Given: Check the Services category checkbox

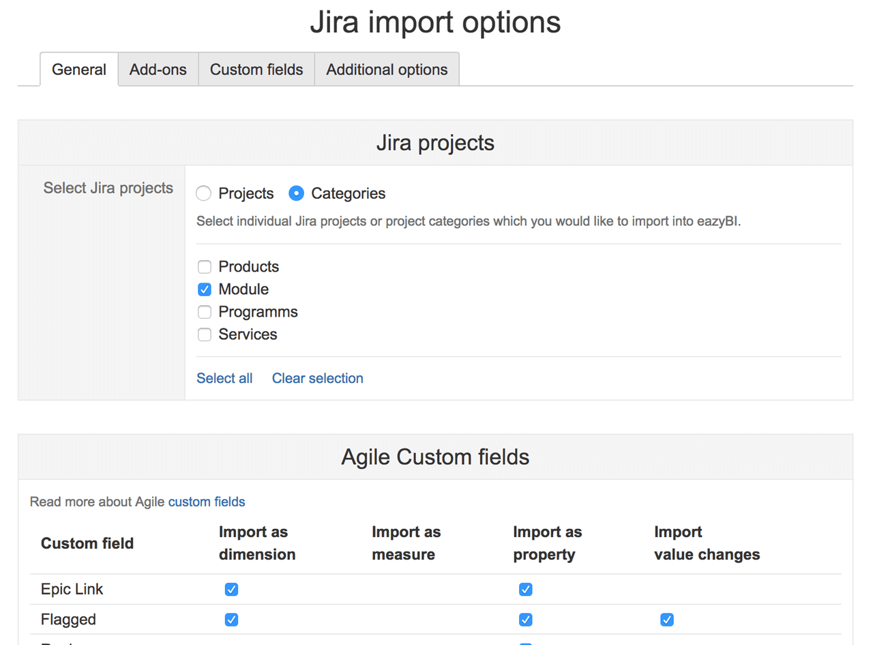Looking at the screenshot, I should (205, 334).
